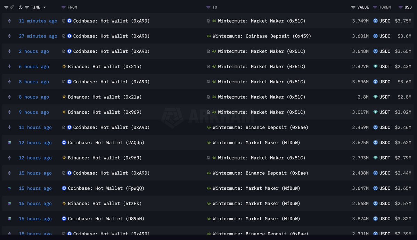417x240 pixels.
Task: Click the Ethereum icon on the 11 minutes ago row
Action: pos(9,21)
